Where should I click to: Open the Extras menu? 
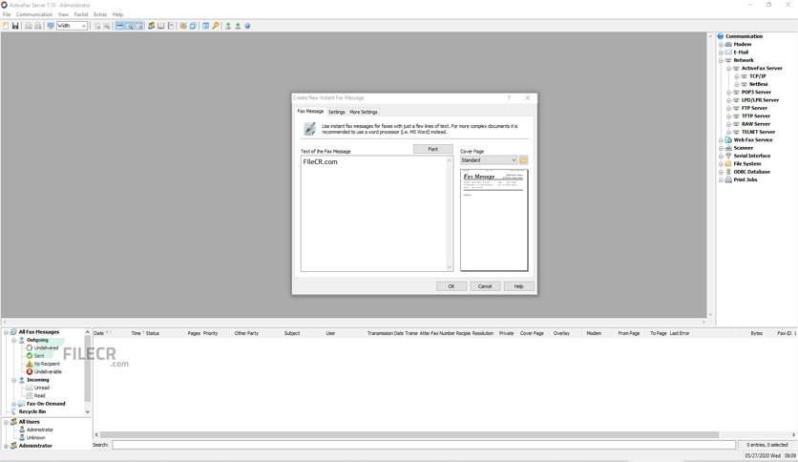(100, 14)
